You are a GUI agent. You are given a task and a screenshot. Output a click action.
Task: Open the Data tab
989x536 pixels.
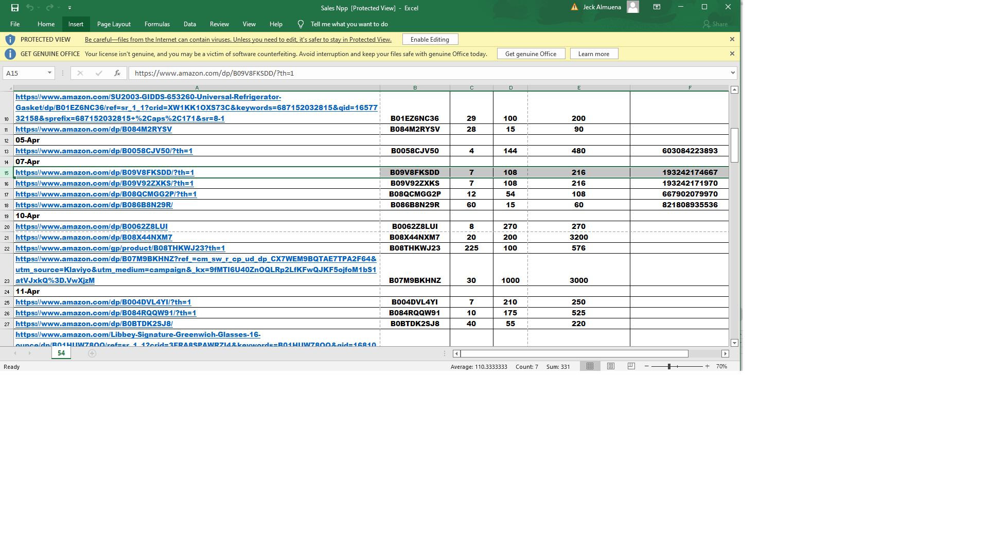tap(190, 24)
